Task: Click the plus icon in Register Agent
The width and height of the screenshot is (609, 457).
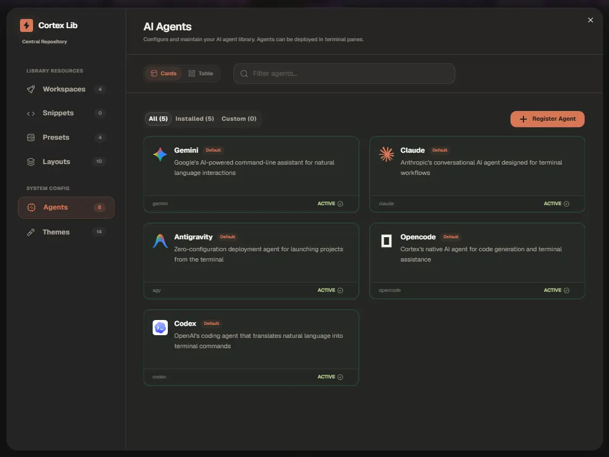Action: [x=523, y=119]
